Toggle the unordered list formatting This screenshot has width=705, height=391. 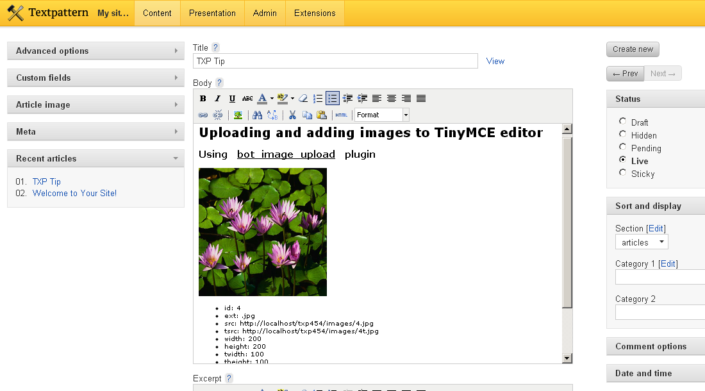pyautogui.click(x=333, y=98)
